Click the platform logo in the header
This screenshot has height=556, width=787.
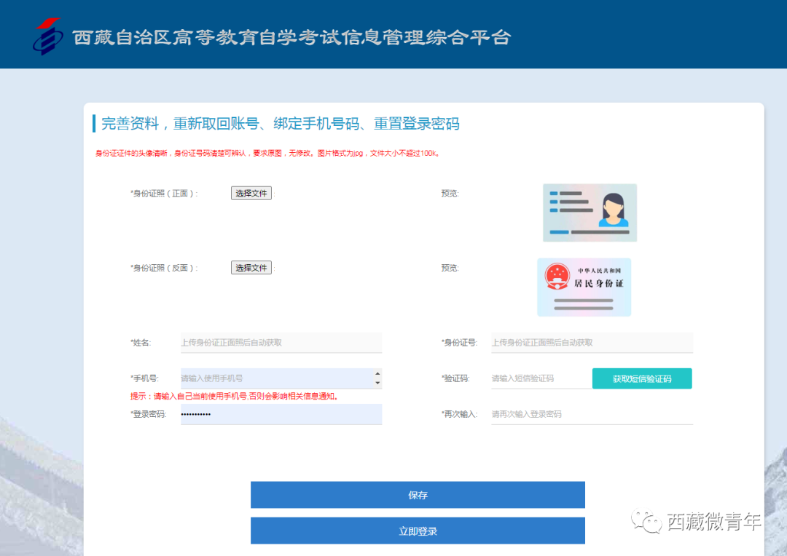(x=47, y=36)
